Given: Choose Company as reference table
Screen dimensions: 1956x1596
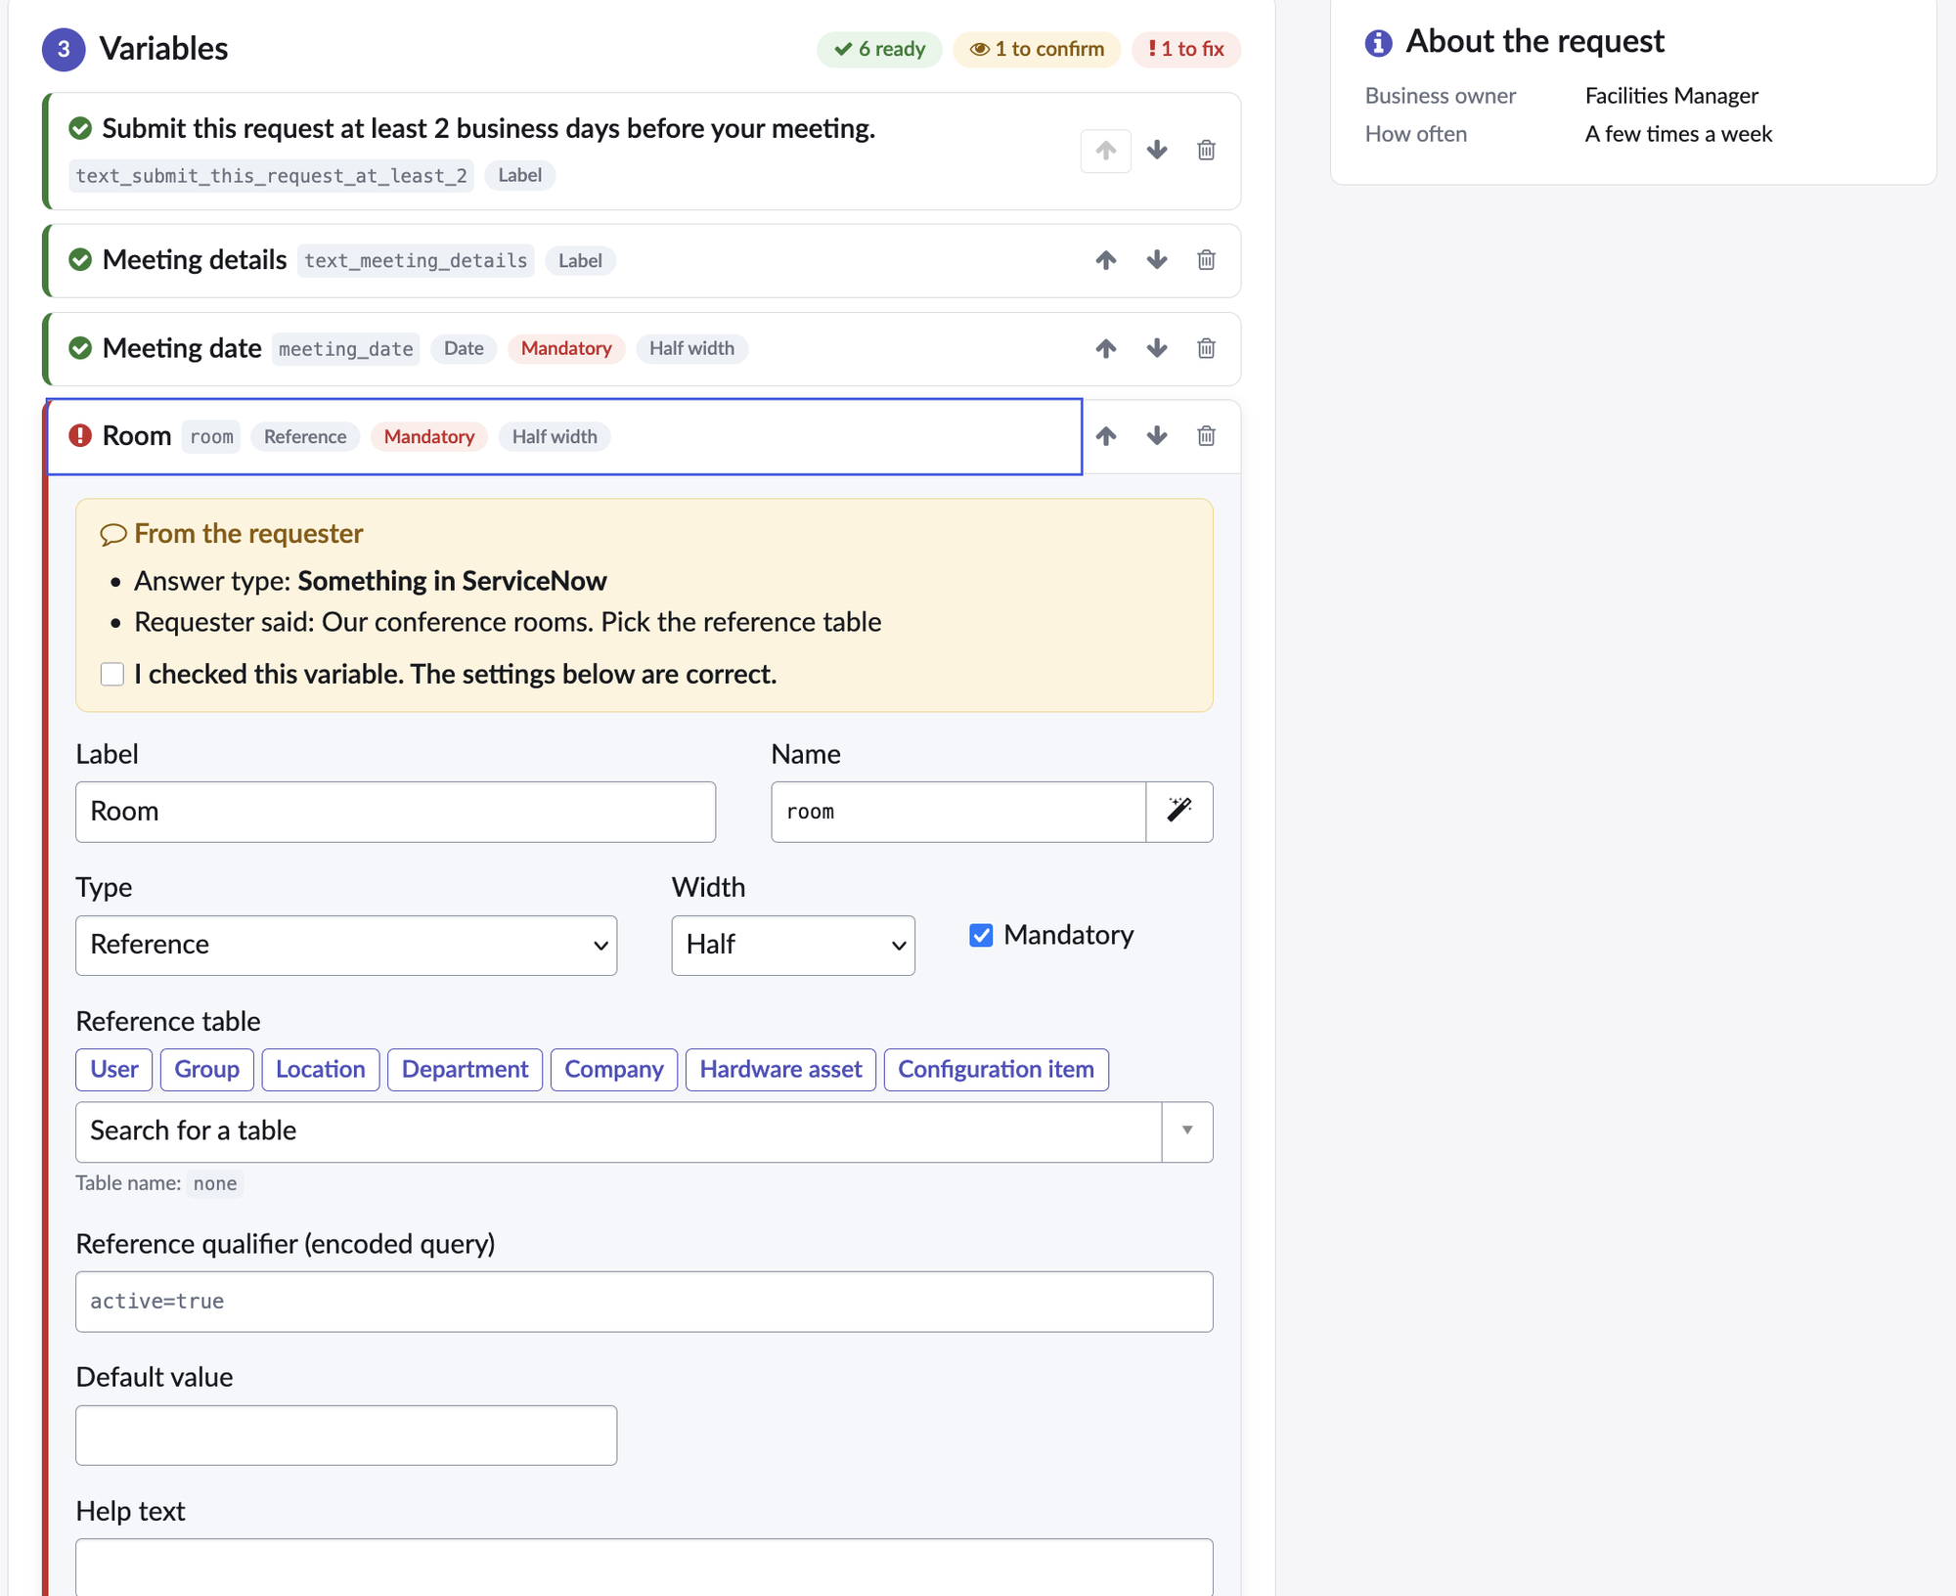Looking at the screenshot, I should coord(614,1069).
